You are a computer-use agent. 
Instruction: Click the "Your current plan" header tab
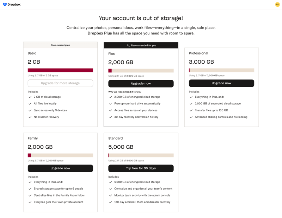[60, 45]
